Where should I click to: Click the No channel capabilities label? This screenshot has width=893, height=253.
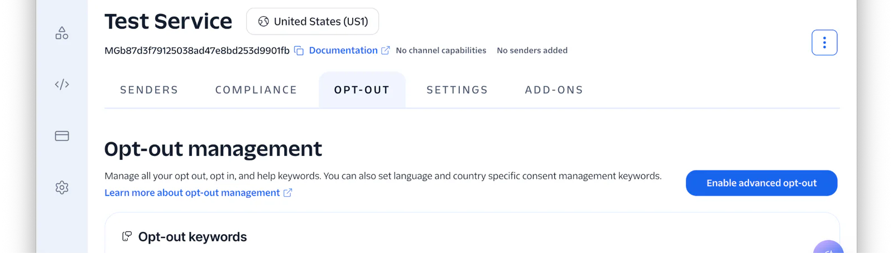click(x=441, y=50)
